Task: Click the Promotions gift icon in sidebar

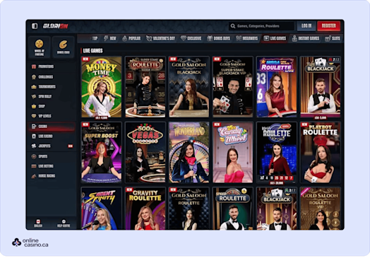Action: pos(34,66)
